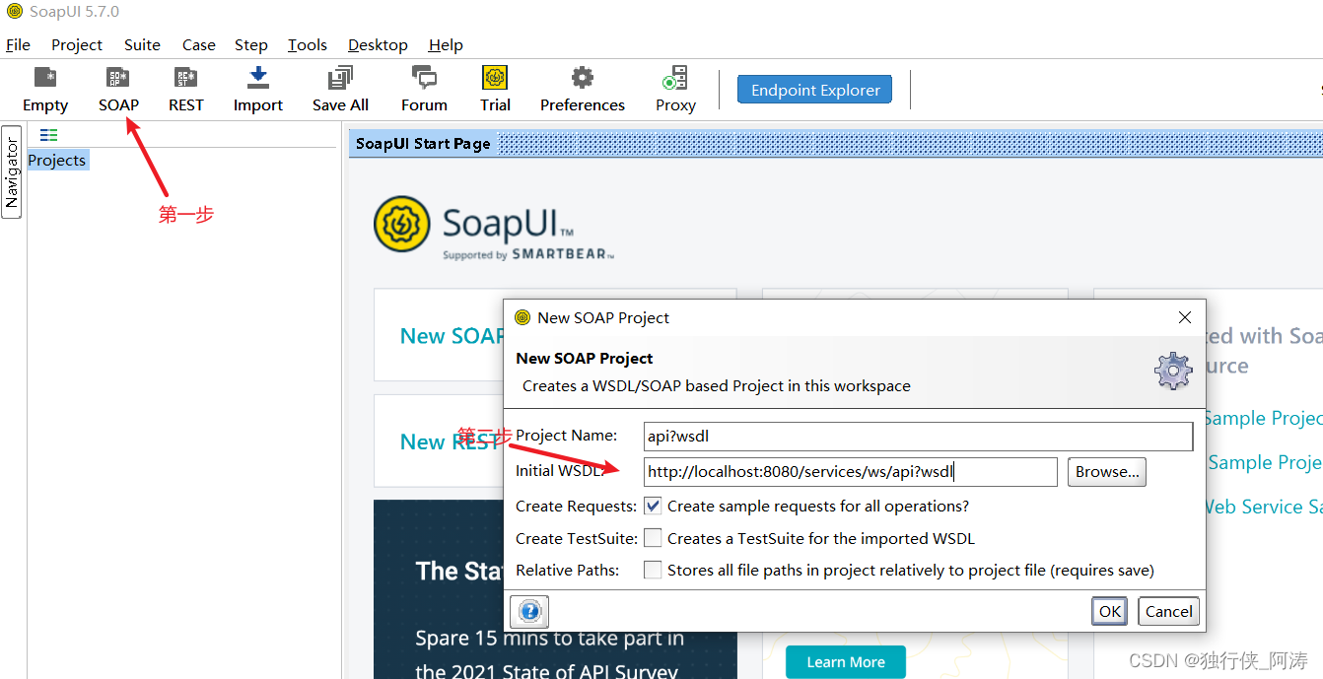The image size is (1323, 679).
Task: Confirm dialog with OK button
Action: click(x=1109, y=611)
